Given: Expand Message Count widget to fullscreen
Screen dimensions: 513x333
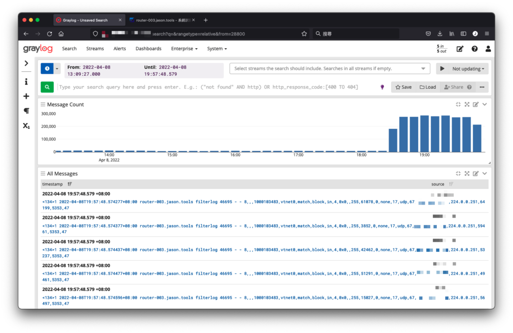Looking at the screenshot, I should (x=467, y=104).
